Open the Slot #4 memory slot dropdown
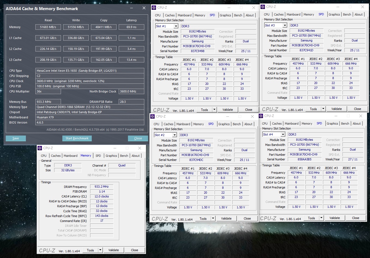370x258 pixels. (283, 134)
